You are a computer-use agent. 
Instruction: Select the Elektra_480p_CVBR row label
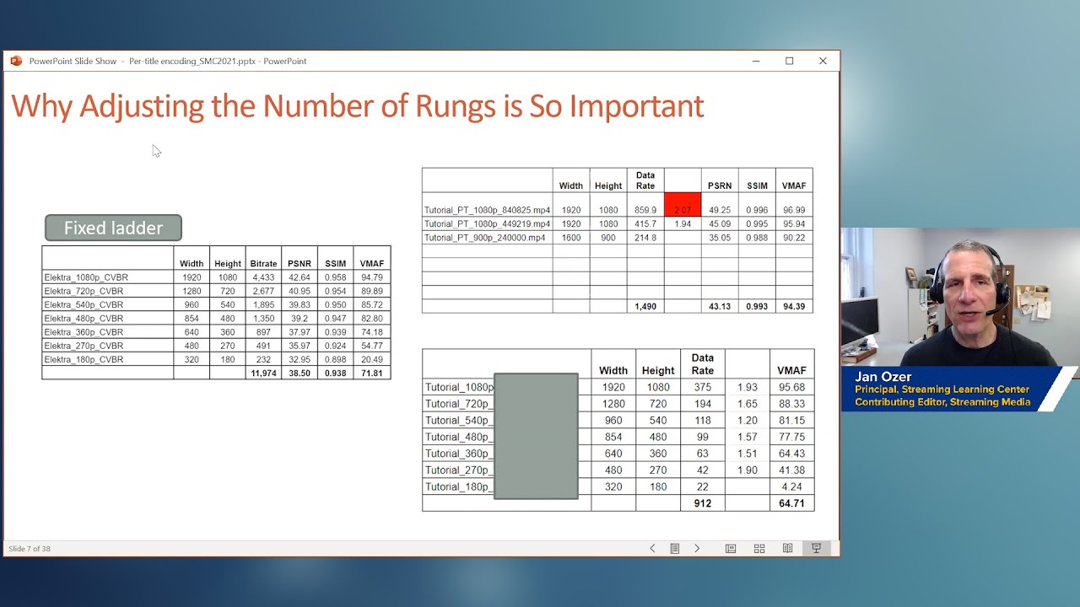(84, 319)
